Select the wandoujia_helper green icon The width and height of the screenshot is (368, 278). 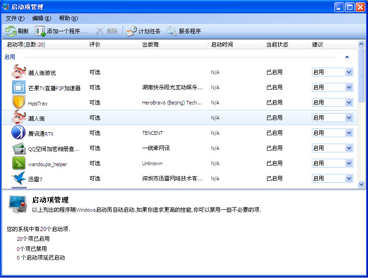point(18,163)
